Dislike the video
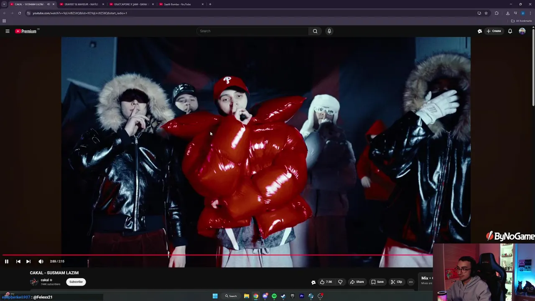Image resolution: width=535 pixels, height=301 pixels. tap(340, 282)
